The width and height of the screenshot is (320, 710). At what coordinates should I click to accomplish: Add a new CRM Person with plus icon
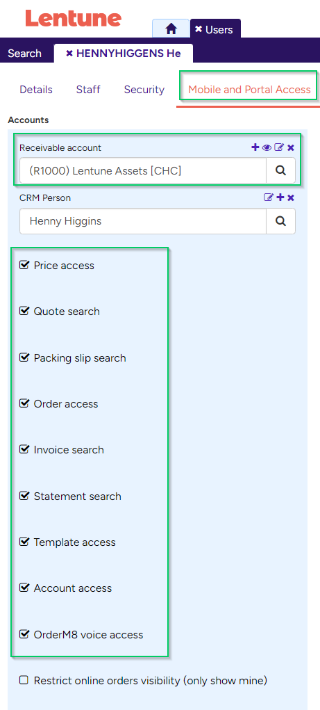(x=280, y=197)
